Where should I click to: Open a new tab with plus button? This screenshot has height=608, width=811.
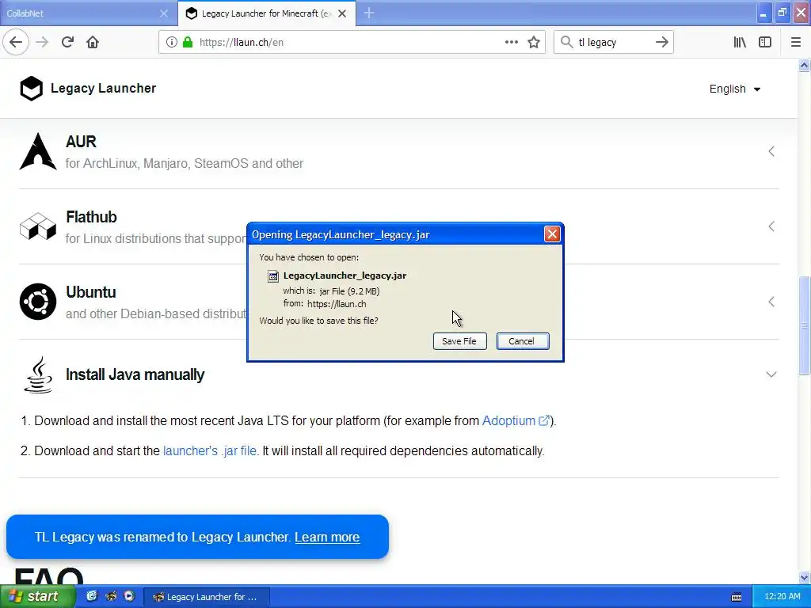(369, 13)
